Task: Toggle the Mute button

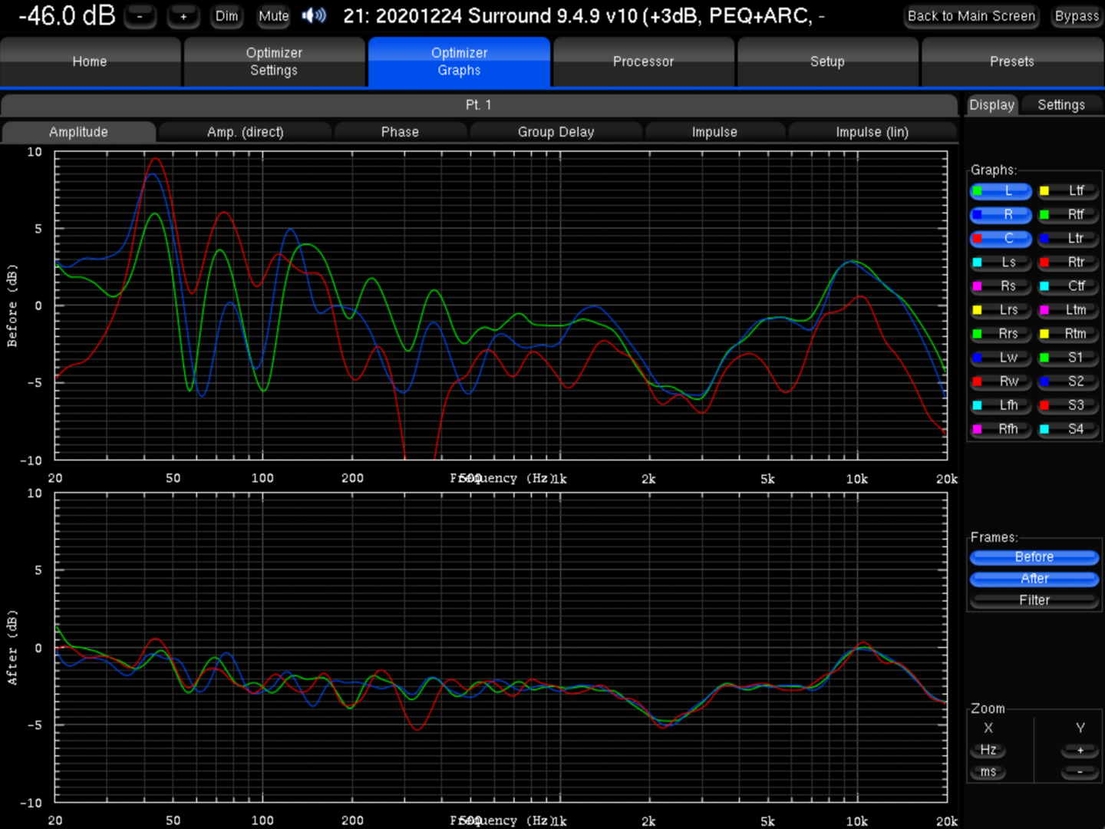Action: tap(273, 16)
